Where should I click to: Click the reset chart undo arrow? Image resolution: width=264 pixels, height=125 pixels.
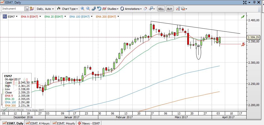coord(99,9)
